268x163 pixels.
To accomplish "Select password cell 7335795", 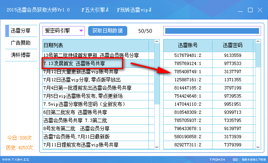I will (233, 120).
